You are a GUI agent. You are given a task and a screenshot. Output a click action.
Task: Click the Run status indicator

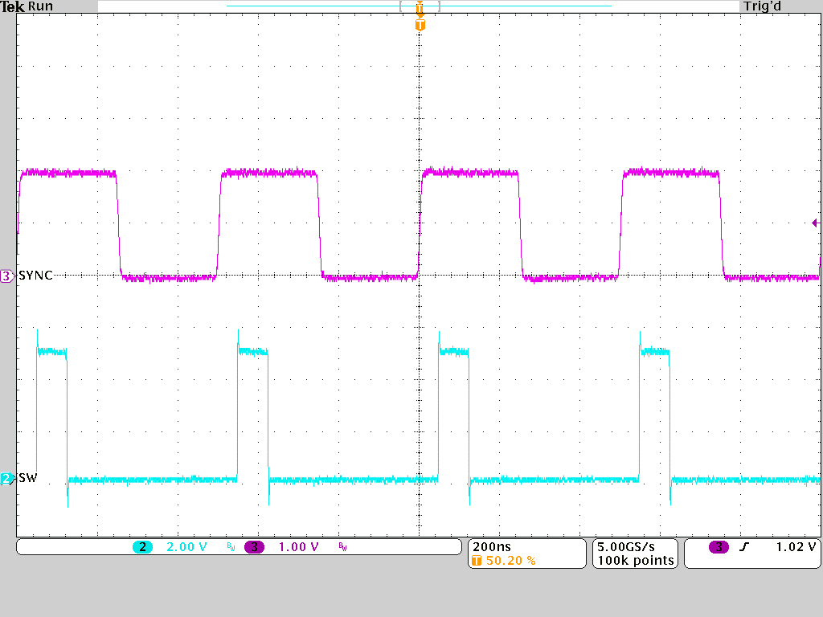click(39, 6)
